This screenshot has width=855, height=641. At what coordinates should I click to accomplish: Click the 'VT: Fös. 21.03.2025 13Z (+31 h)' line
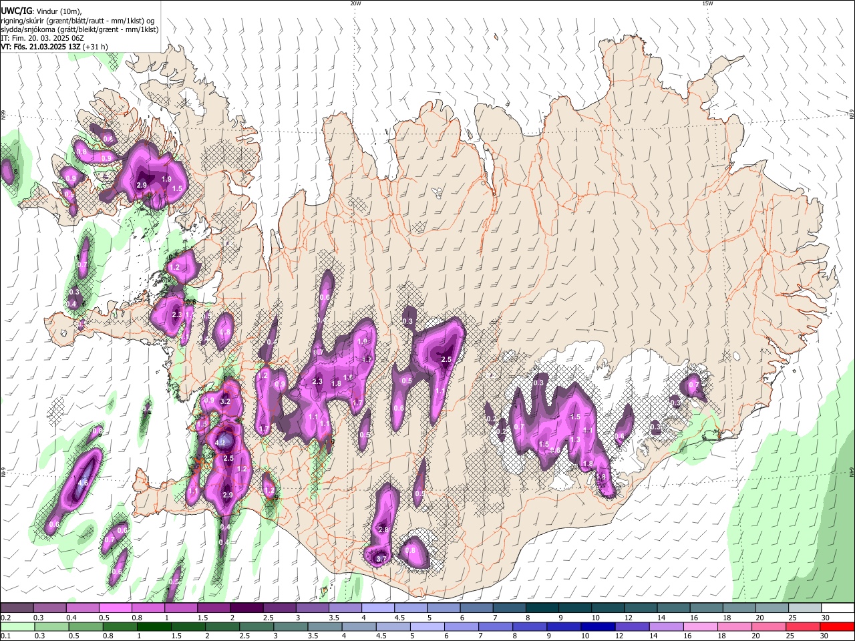[x=55, y=47]
